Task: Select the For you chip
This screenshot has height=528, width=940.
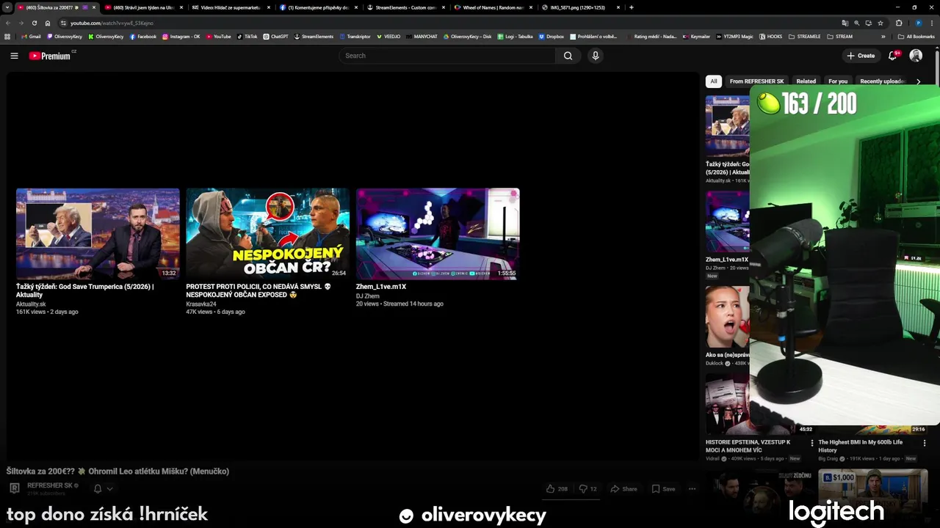Action: coord(838,81)
